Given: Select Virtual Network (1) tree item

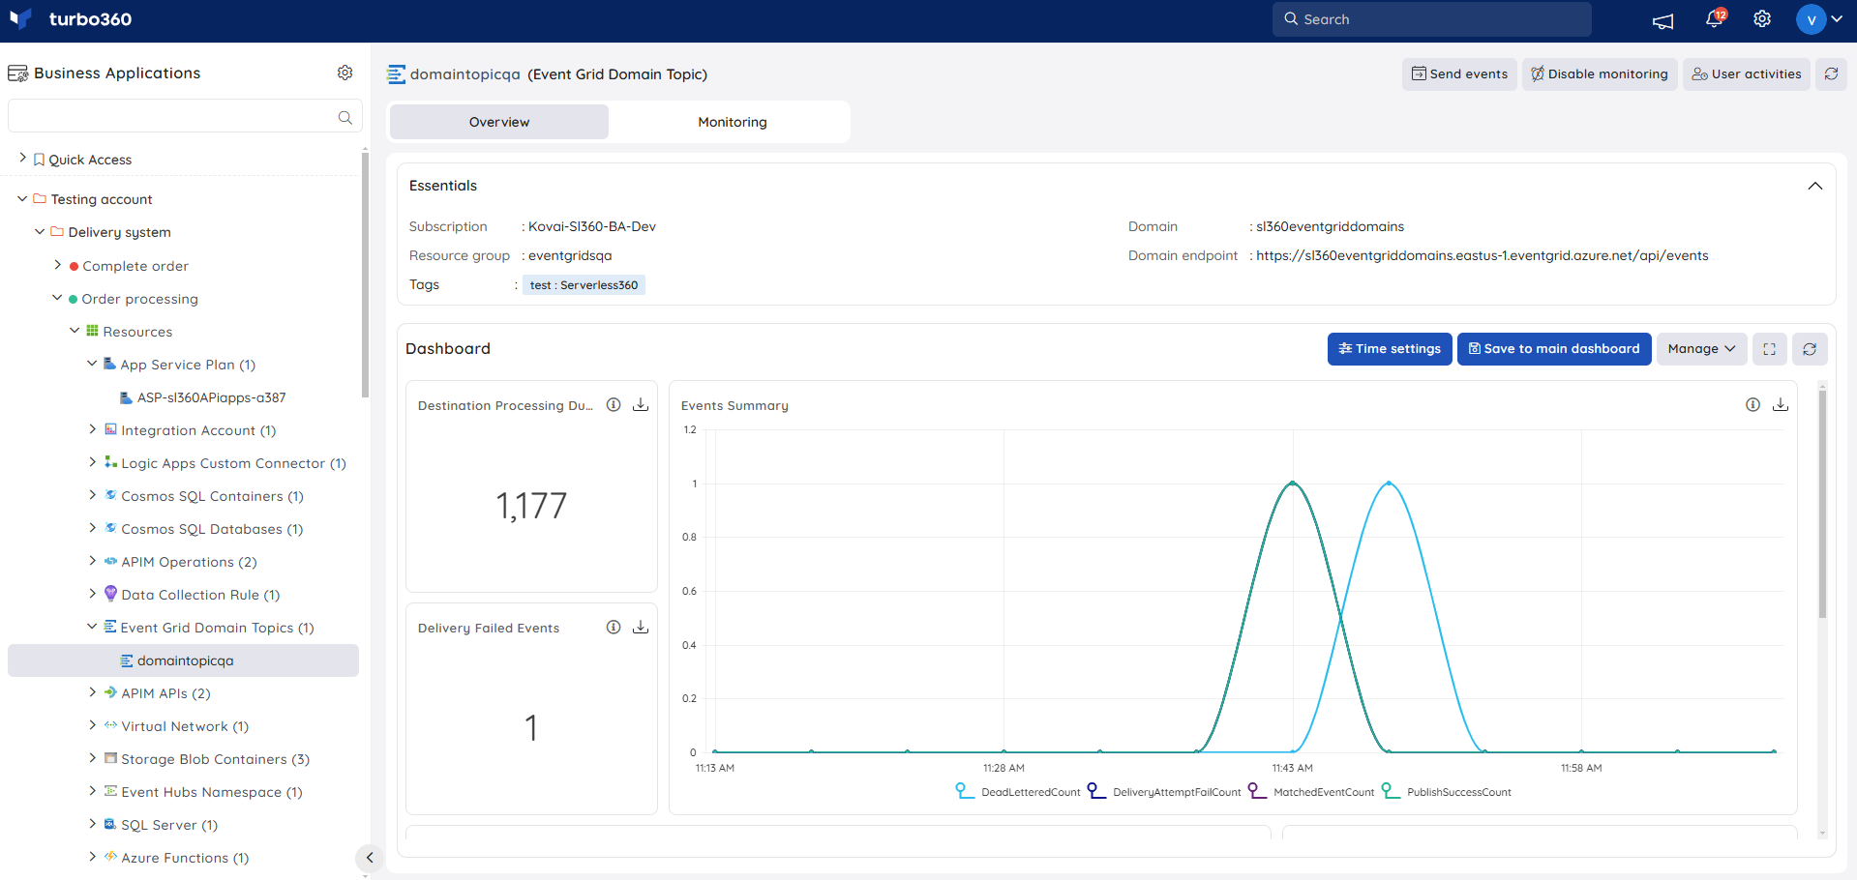Looking at the screenshot, I should click(x=185, y=726).
